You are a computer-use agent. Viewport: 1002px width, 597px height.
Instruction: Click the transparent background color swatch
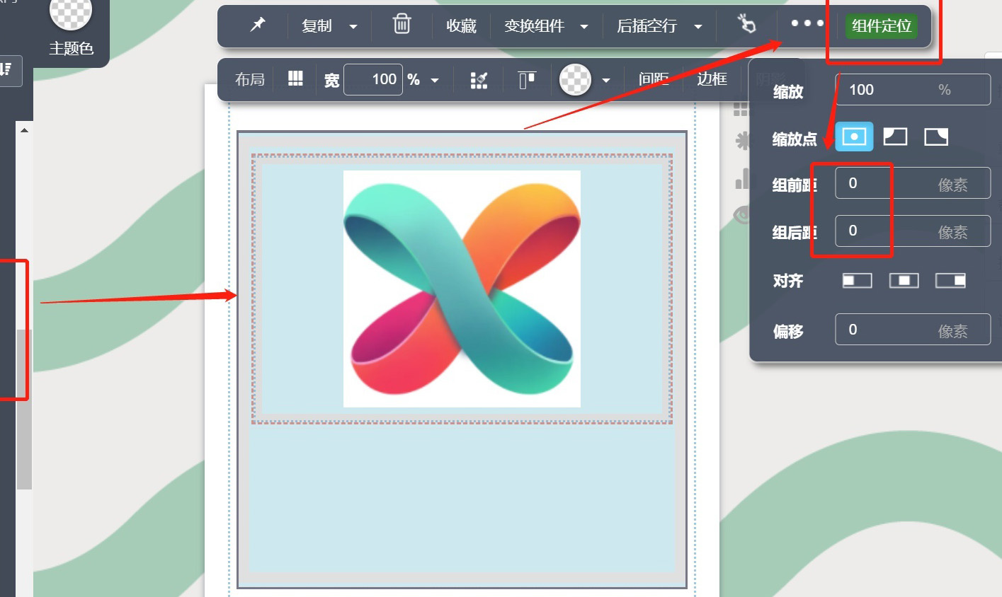coord(575,79)
